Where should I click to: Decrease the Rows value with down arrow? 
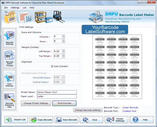[x=63, y=42]
